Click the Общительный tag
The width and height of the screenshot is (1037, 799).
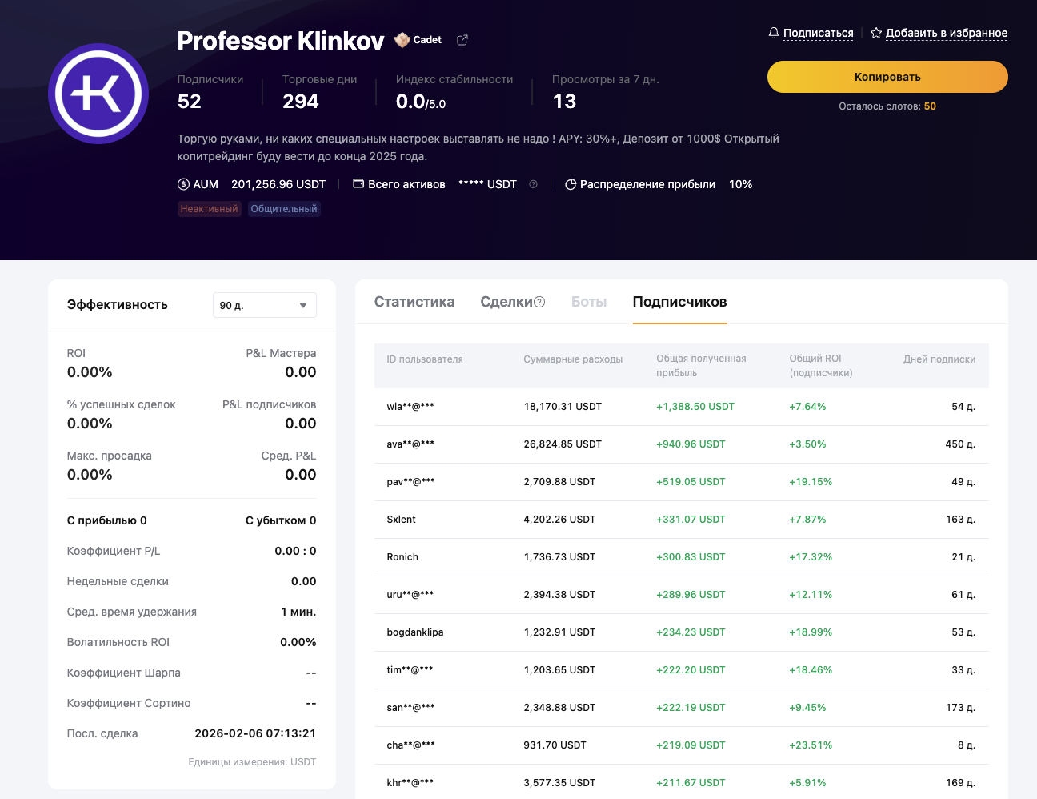point(284,209)
